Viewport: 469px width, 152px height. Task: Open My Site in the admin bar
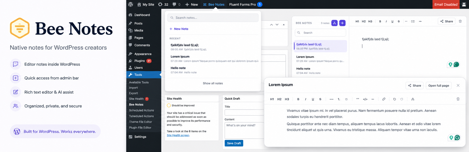coord(146,5)
